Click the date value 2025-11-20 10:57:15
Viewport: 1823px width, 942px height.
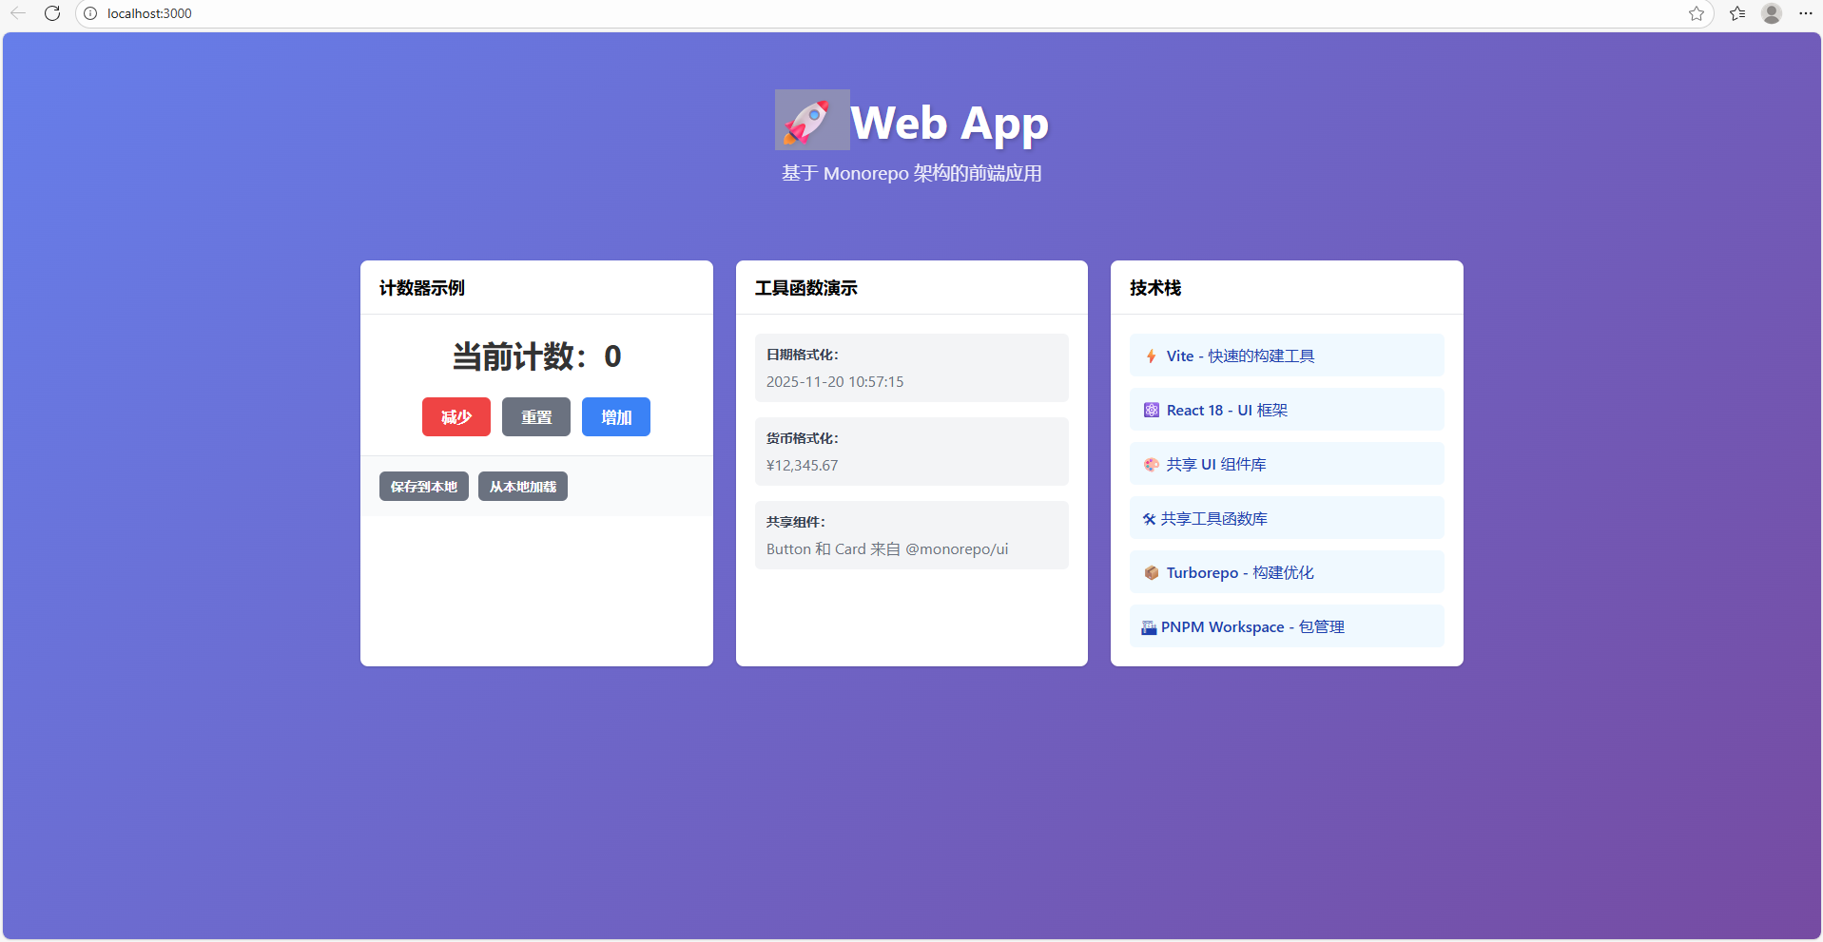point(835,382)
